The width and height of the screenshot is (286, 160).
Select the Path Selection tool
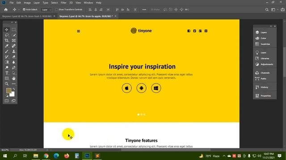point(14,73)
